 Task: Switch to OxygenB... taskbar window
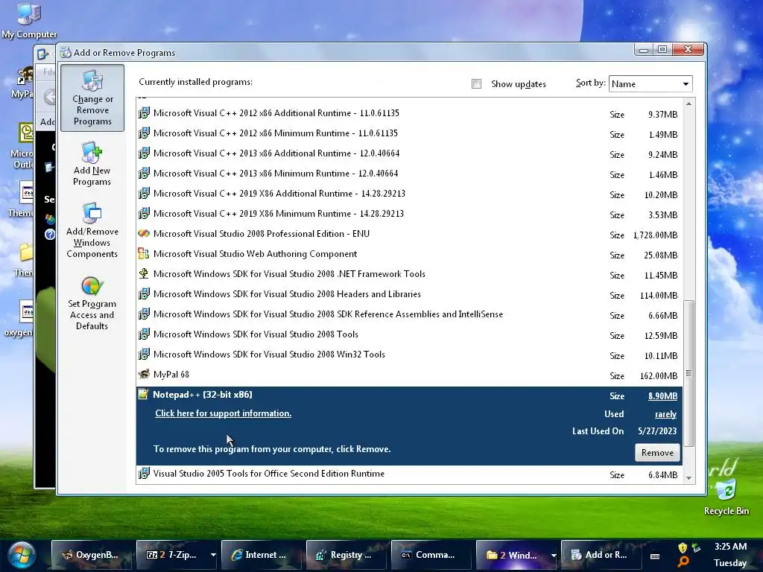pyautogui.click(x=92, y=555)
